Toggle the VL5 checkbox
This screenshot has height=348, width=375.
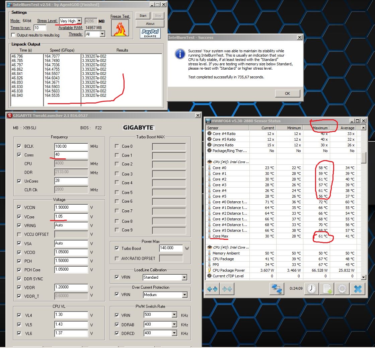coord(19,325)
